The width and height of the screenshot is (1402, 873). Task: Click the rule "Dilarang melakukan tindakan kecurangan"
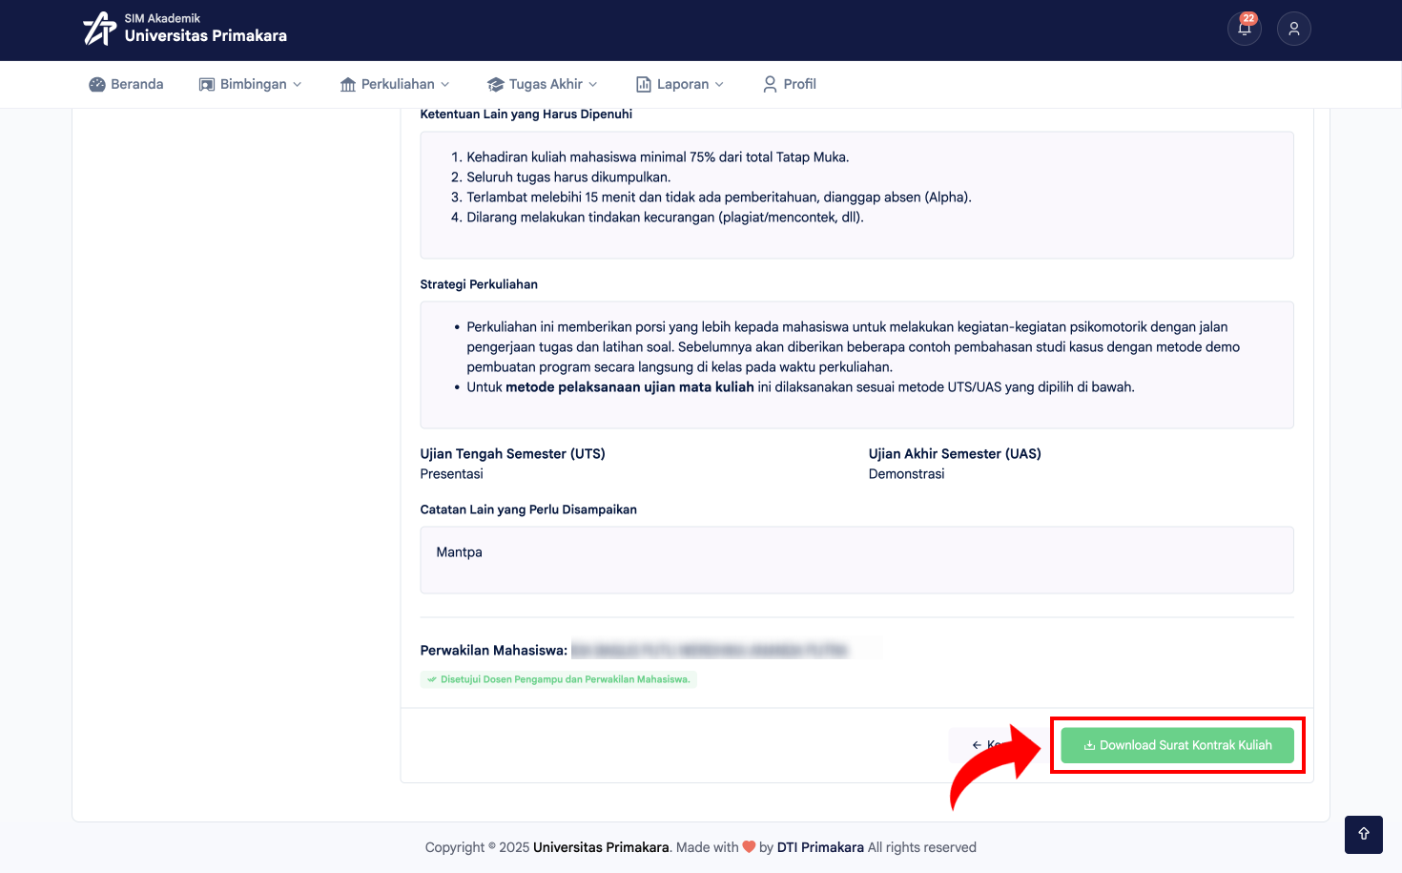(665, 218)
